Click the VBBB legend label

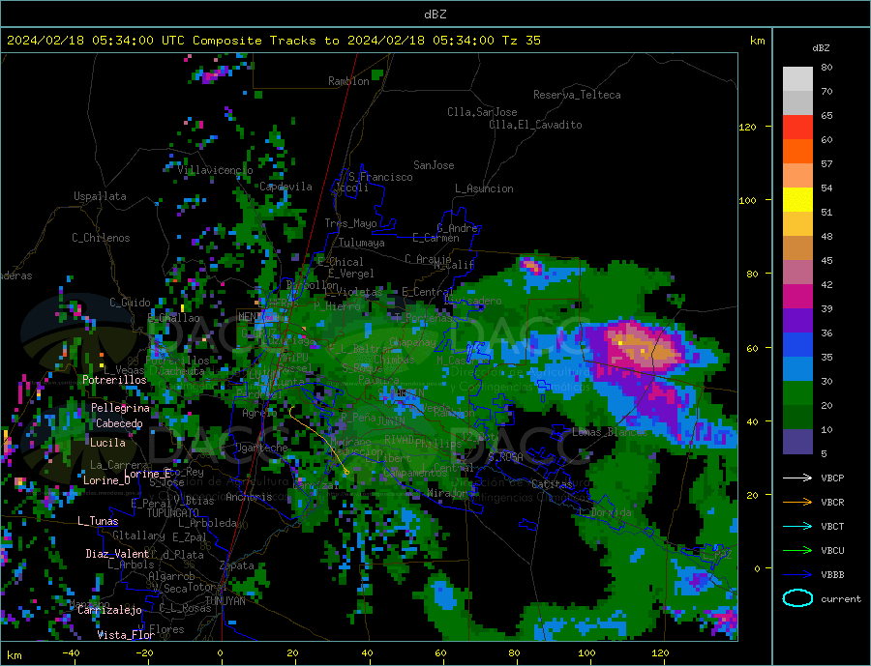click(x=832, y=574)
